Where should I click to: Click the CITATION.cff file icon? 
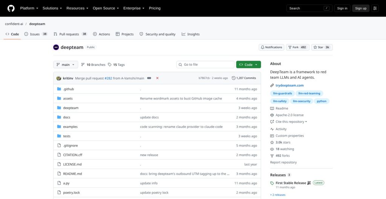coord(59,155)
